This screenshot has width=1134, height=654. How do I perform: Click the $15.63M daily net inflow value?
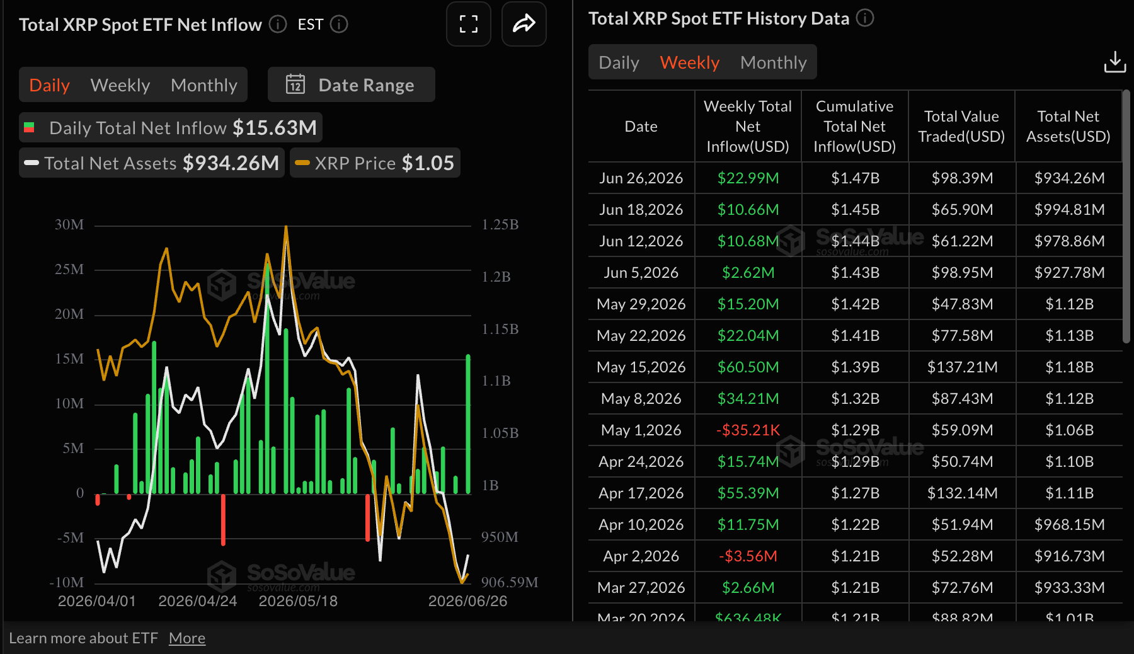[x=275, y=128]
